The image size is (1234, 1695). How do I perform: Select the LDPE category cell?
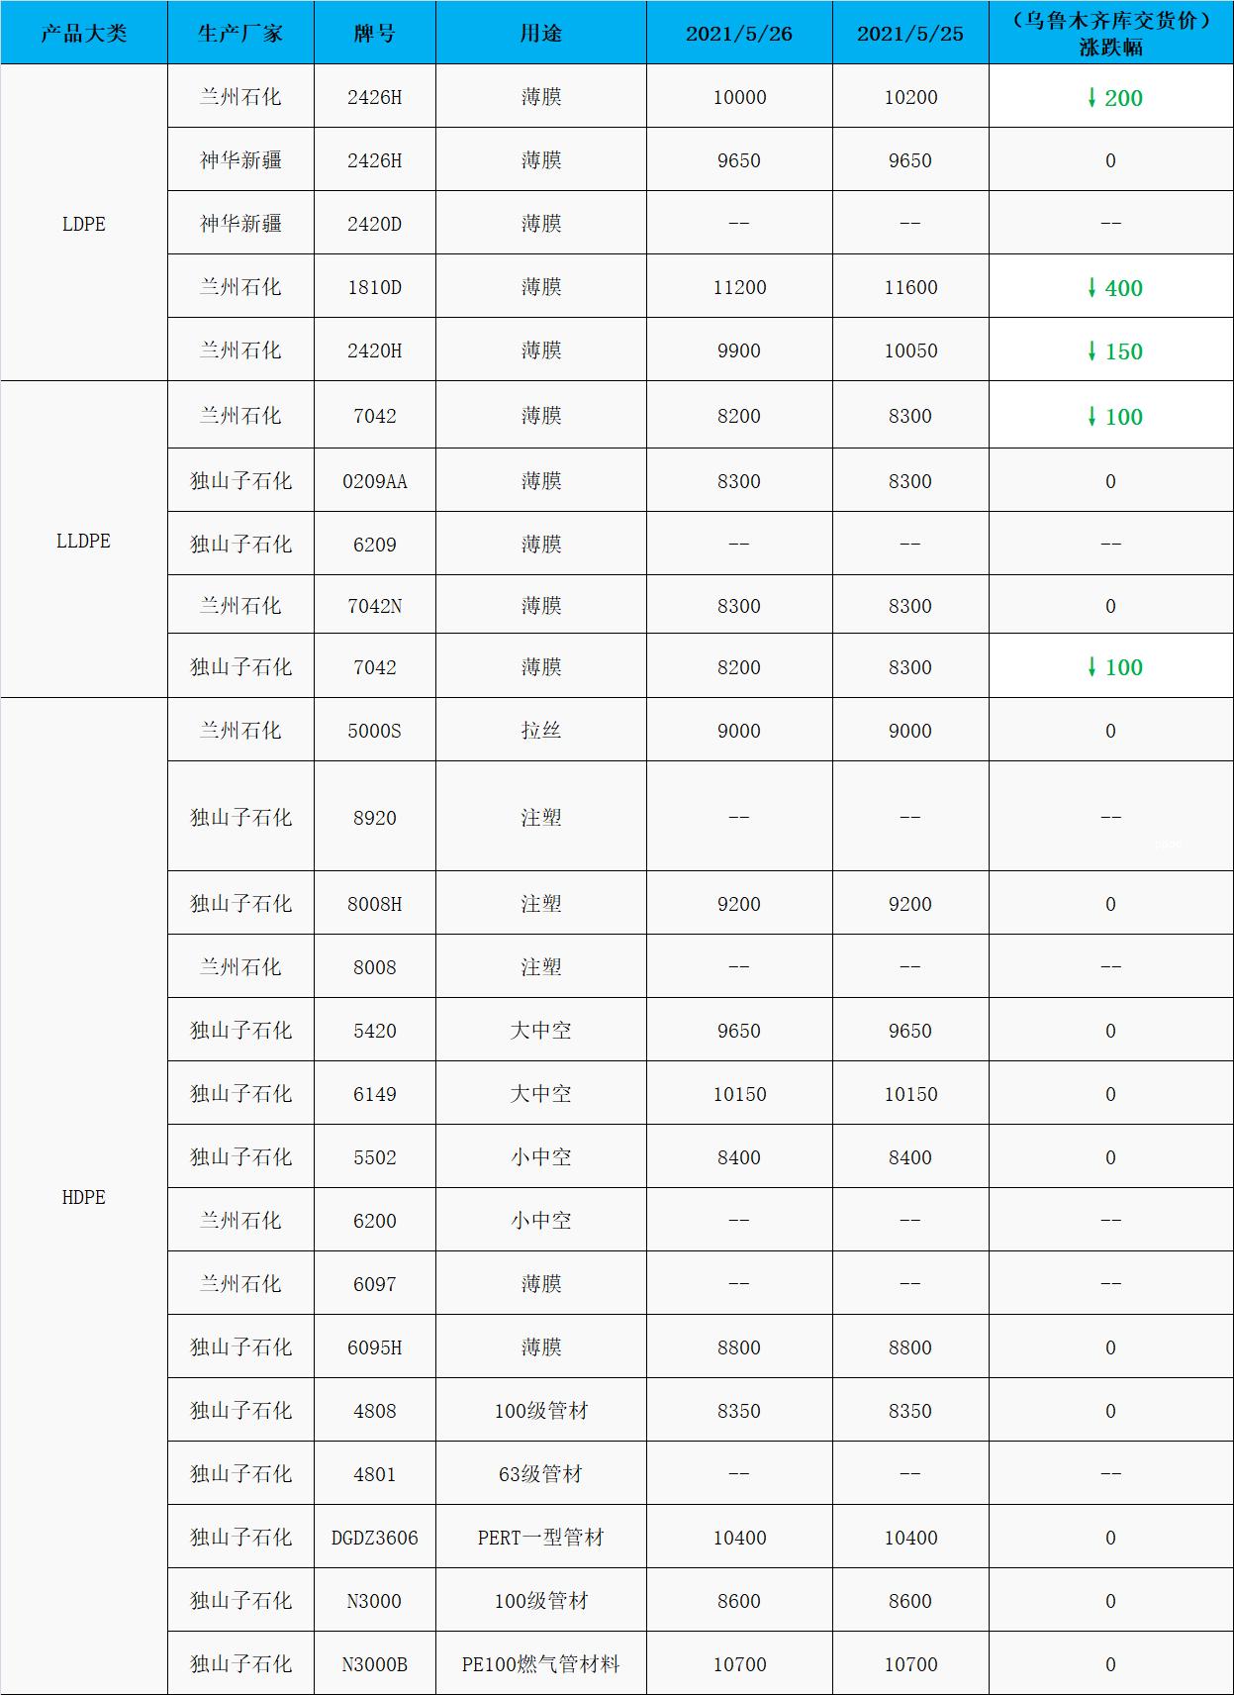(x=84, y=224)
